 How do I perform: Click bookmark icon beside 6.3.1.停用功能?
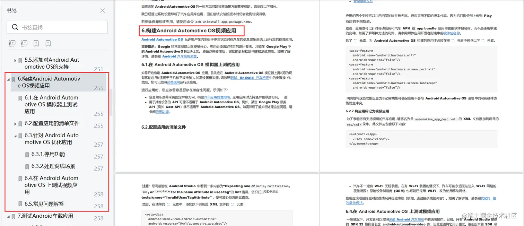[27, 155]
